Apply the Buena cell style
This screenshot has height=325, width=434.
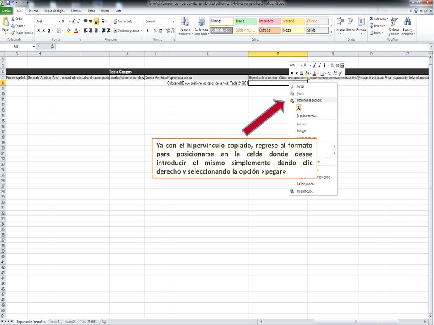(246, 21)
